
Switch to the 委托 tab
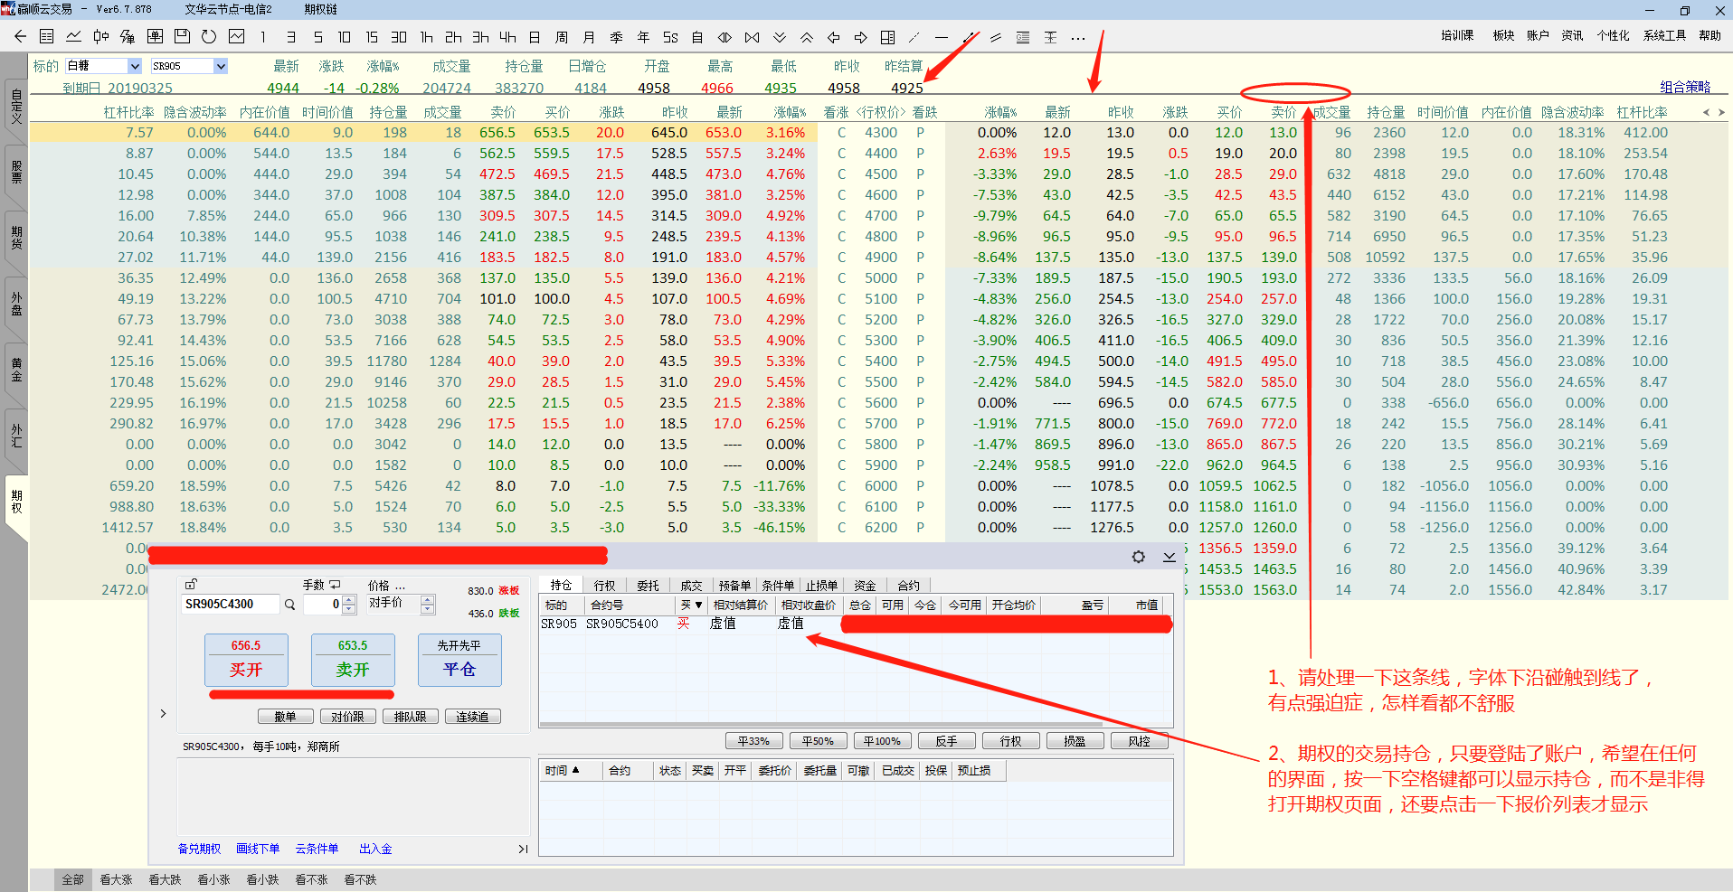coord(648,586)
